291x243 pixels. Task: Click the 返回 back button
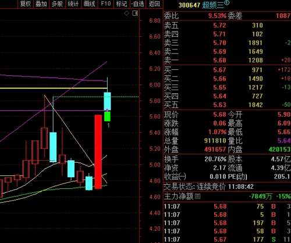154,4
